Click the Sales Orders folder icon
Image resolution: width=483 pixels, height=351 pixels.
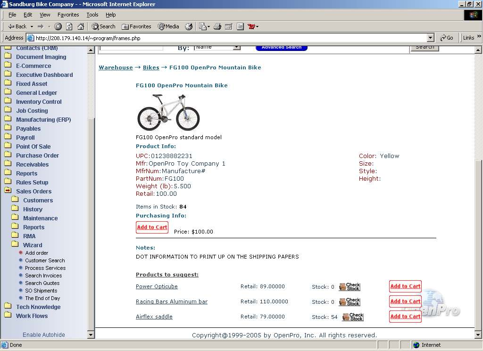click(x=8, y=191)
